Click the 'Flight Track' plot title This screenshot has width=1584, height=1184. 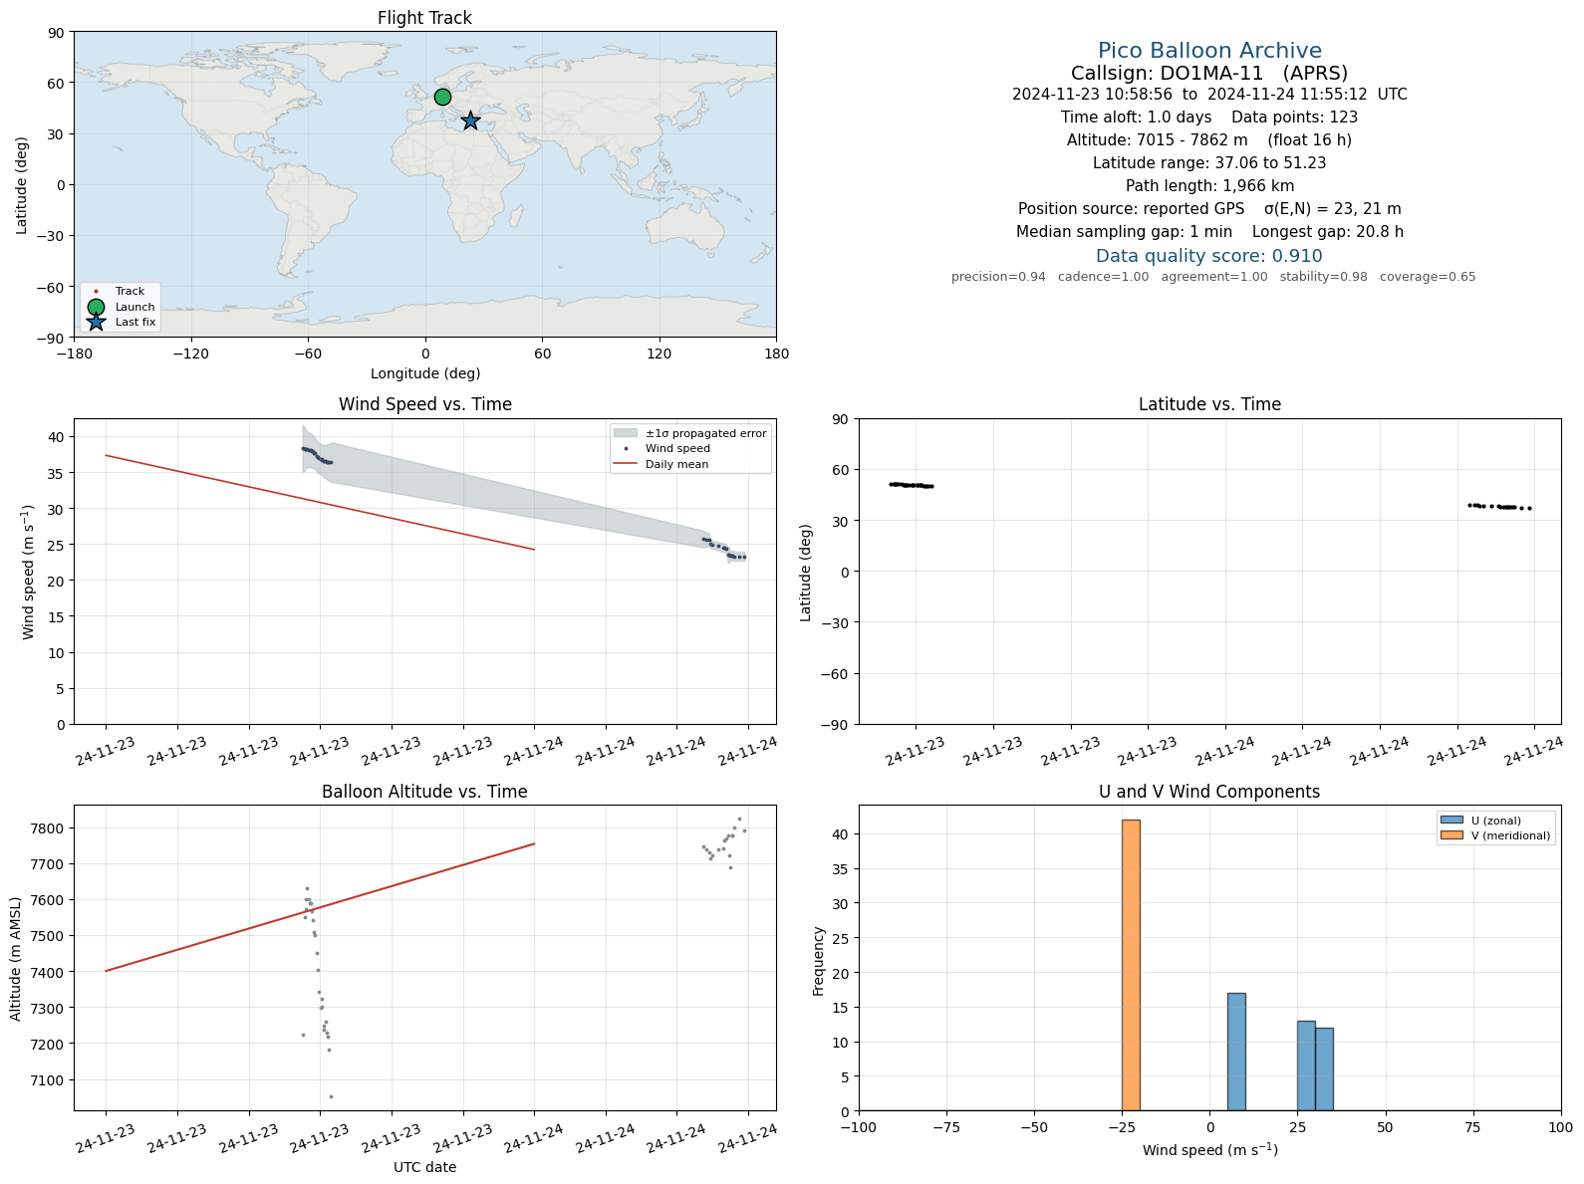(x=424, y=18)
